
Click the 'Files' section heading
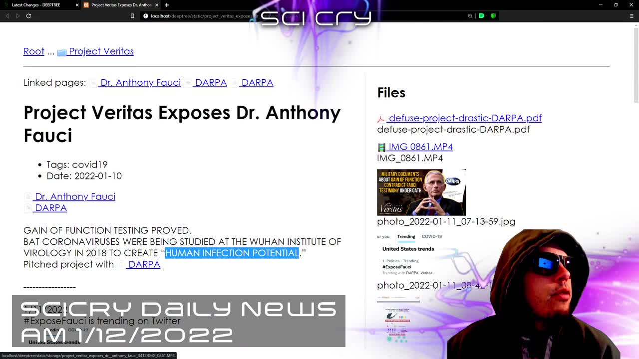point(391,93)
